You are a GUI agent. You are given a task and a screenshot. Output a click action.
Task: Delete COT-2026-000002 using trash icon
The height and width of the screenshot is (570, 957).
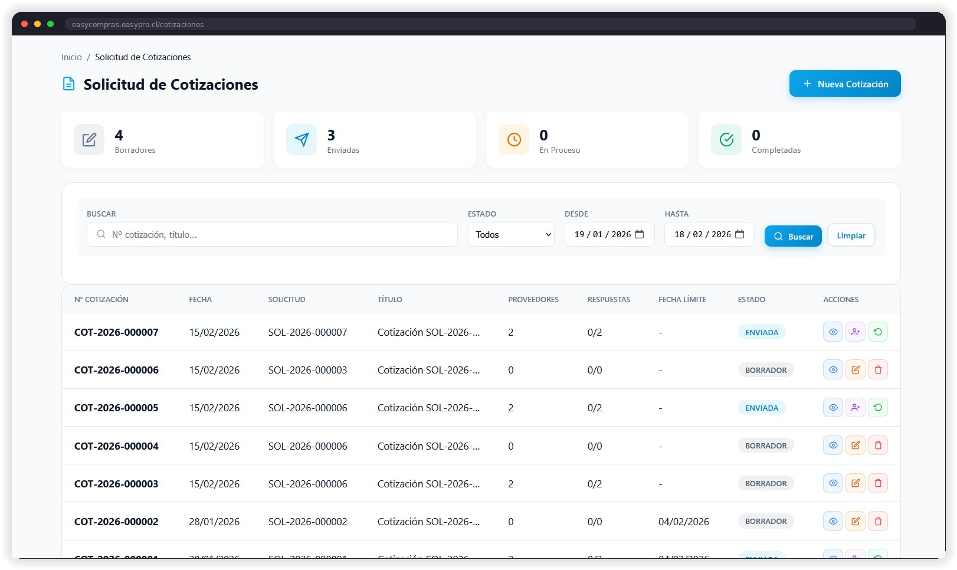(x=878, y=521)
